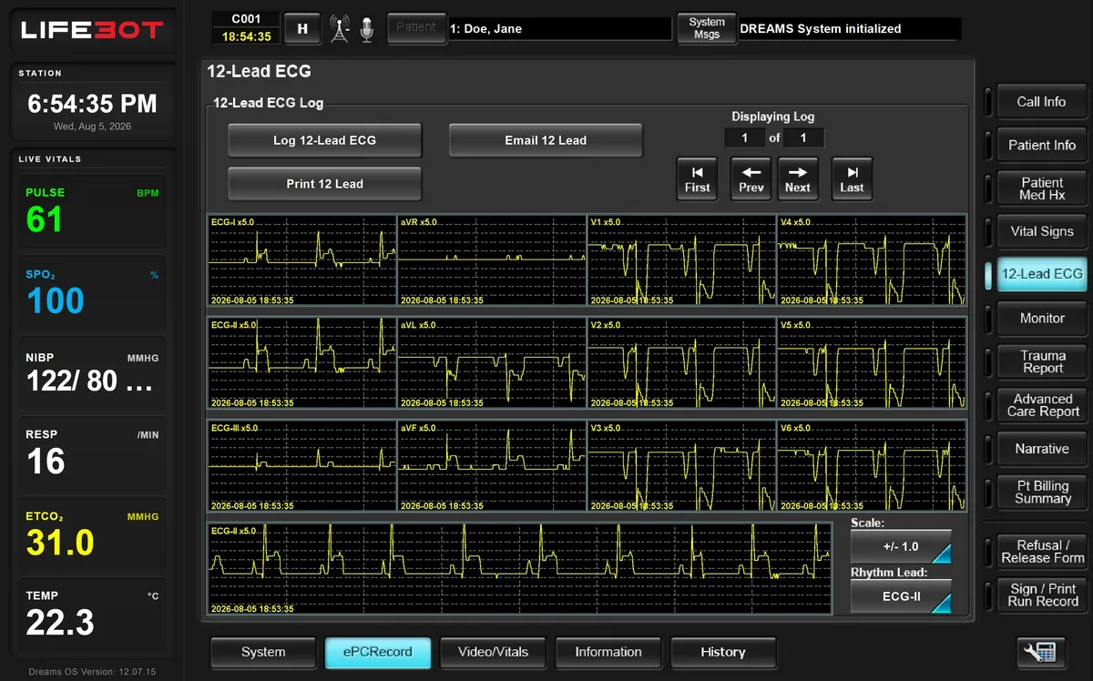Click the aVL lead waveform panel

tap(492, 363)
